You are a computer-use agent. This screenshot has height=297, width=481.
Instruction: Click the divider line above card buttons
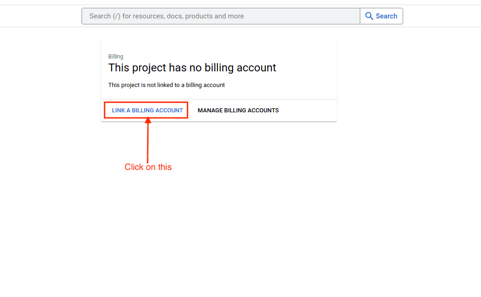[x=218, y=99]
